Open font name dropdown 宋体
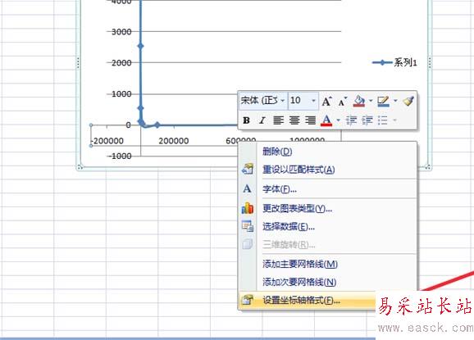Viewport: 474px width, 340px height. [282, 101]
